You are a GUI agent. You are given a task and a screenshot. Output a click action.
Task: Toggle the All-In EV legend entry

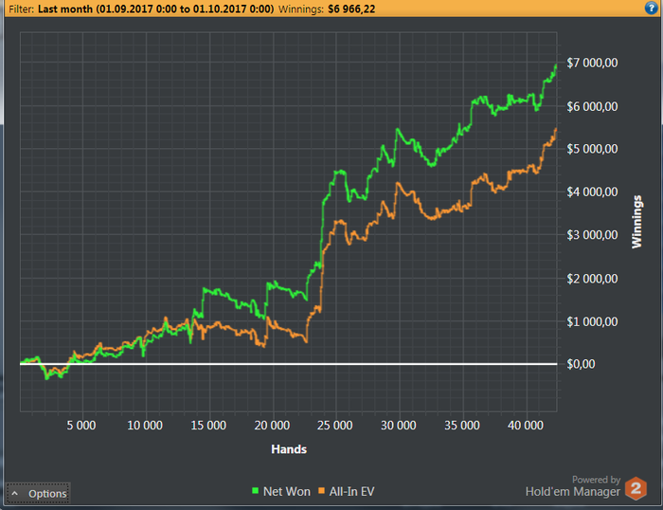[347, 491]
